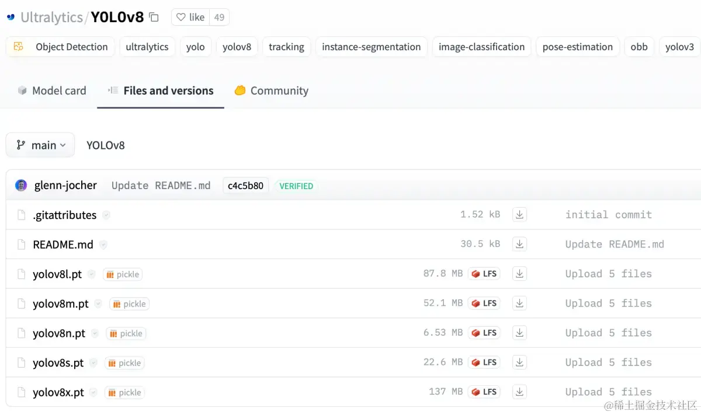This screenshot has width=701, height=415.
Task: Click the LFS badge for yolov8m.pt
Action: click(x=484, y=304)
